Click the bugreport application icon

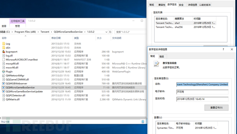(x=4, y=52)
